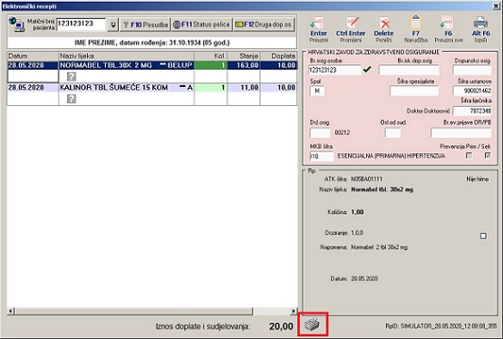
Task: Click the Šifra ustanove field 900021462
Action: point(471,91)
